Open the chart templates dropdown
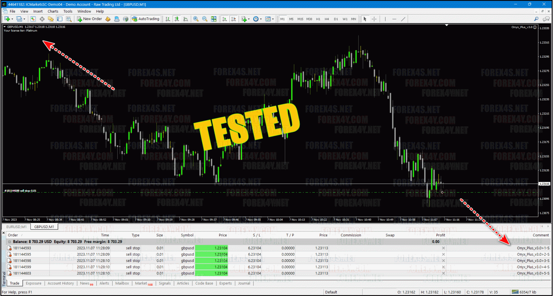The width and height of the screenshot is (553, 296). point(273,19)
